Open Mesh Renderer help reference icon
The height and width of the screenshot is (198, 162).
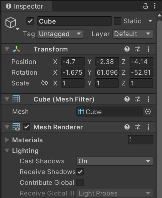[x=127, y=127]
